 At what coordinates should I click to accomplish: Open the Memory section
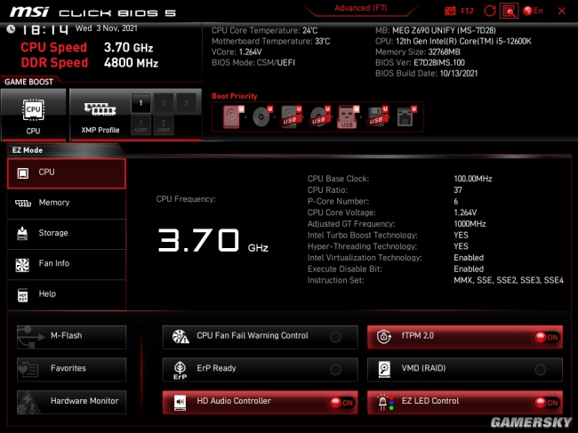coord(67,203)
